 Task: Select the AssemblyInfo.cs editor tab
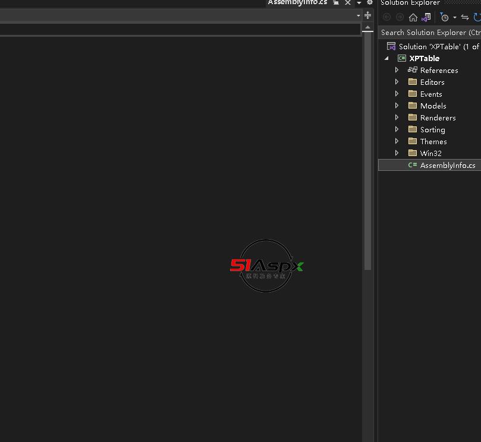click(x=297, y=3)
